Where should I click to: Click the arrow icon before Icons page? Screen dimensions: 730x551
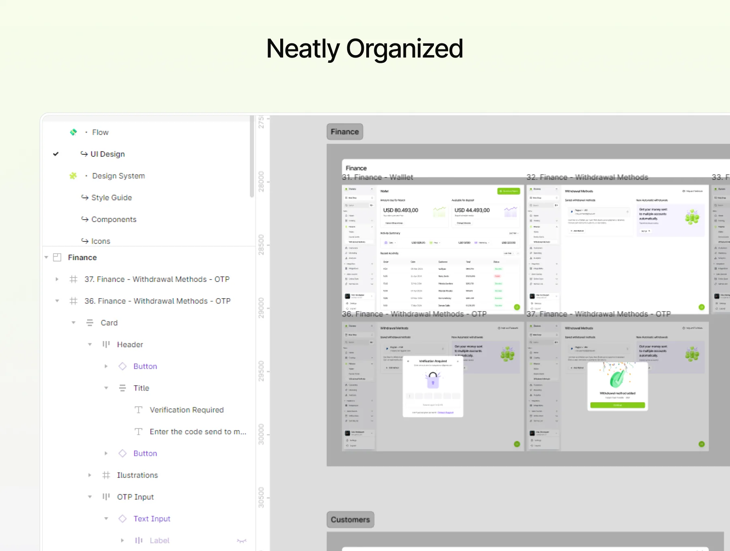click(x=85, y=241)
